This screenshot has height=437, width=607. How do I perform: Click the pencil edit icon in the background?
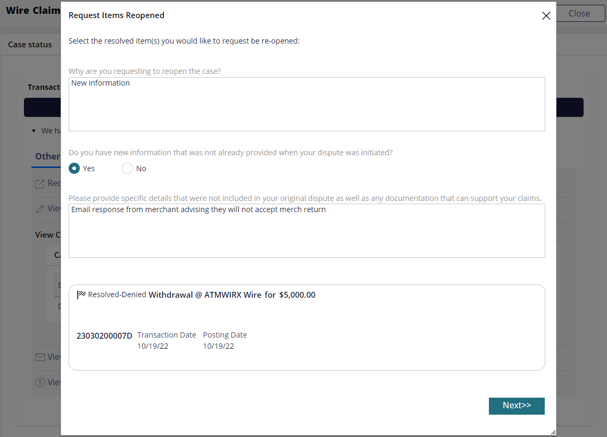[x=40, y=209]
